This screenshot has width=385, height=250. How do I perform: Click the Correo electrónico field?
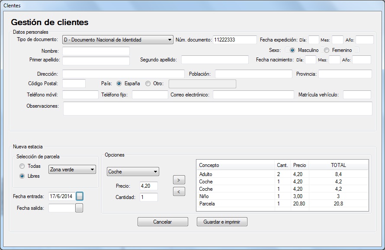coord(253,95)
